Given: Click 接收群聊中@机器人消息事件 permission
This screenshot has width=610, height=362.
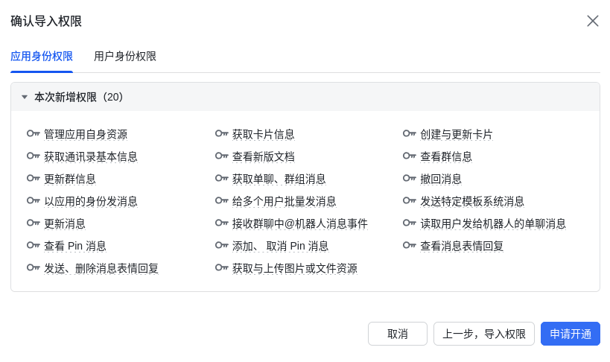Looking at the screenshot, I should 300,223.
